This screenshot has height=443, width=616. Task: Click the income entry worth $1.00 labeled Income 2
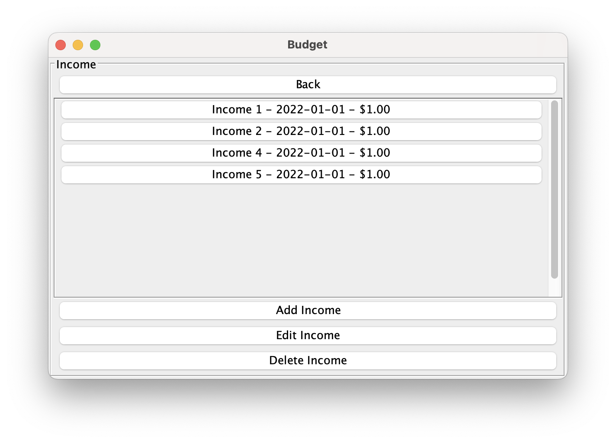[x=301, y=131]
